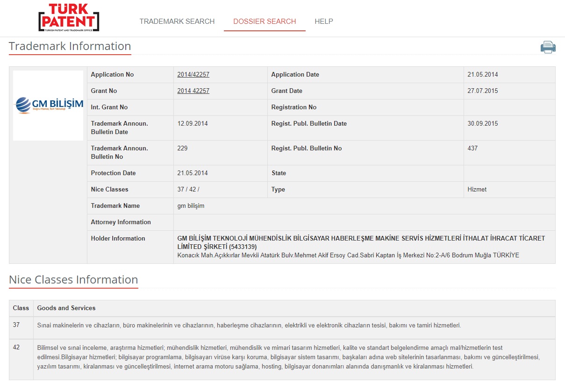Viewport: 565px width, 383px height.
Task: Click Nice Classes value 37 / 42 /
Action: tap(188, 190)
